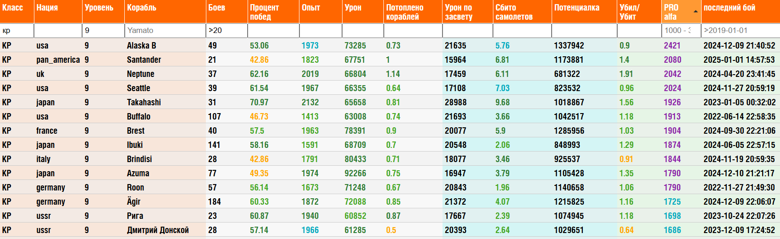Focus the Класс filter field containing кр
This screenshot has height=239, width=780.
coord(17,31)
